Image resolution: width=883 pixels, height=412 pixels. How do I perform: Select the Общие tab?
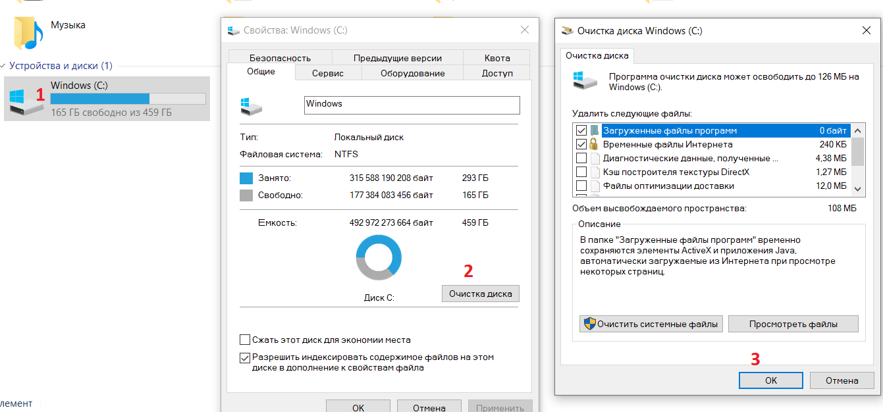click(261, 72)
